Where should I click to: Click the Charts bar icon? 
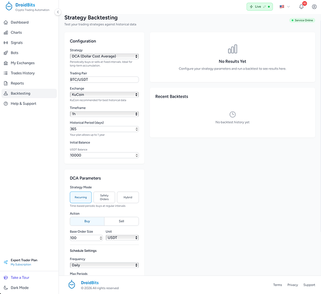point(6,32)
